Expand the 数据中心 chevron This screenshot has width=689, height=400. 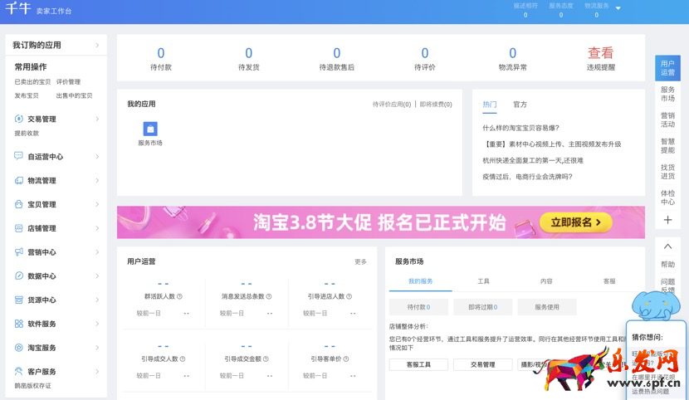click(x=97, y=276)
